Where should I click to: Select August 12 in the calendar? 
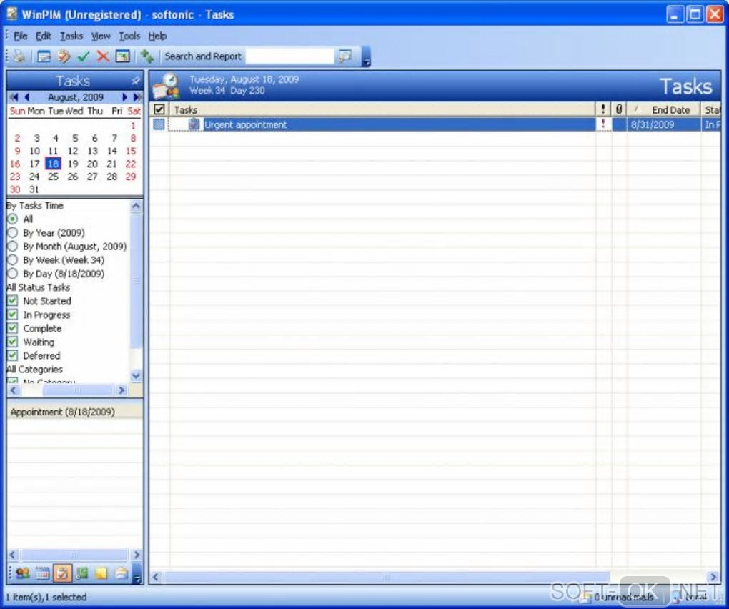(x=72, y=151)
